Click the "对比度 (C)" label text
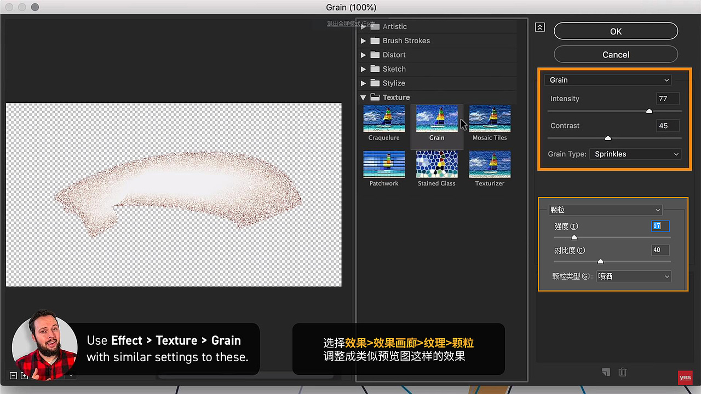 tap(570, 251)
